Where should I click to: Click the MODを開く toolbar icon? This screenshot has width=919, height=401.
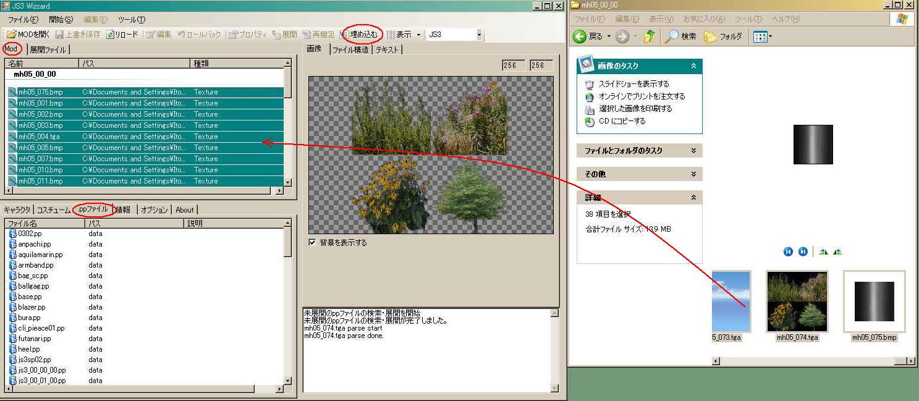click(x=11, y=35)
